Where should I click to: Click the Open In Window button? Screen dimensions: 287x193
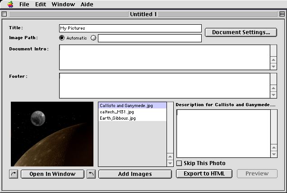[x=52, y=174]
